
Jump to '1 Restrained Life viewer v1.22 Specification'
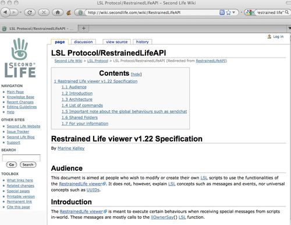click(x=96, y=81)
